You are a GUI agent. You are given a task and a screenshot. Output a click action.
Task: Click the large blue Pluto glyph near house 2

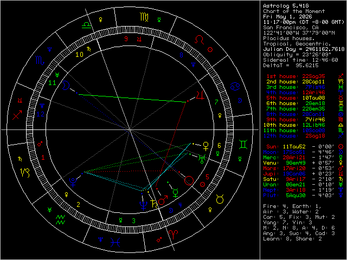pyautogui.click(x=73, y=183)
